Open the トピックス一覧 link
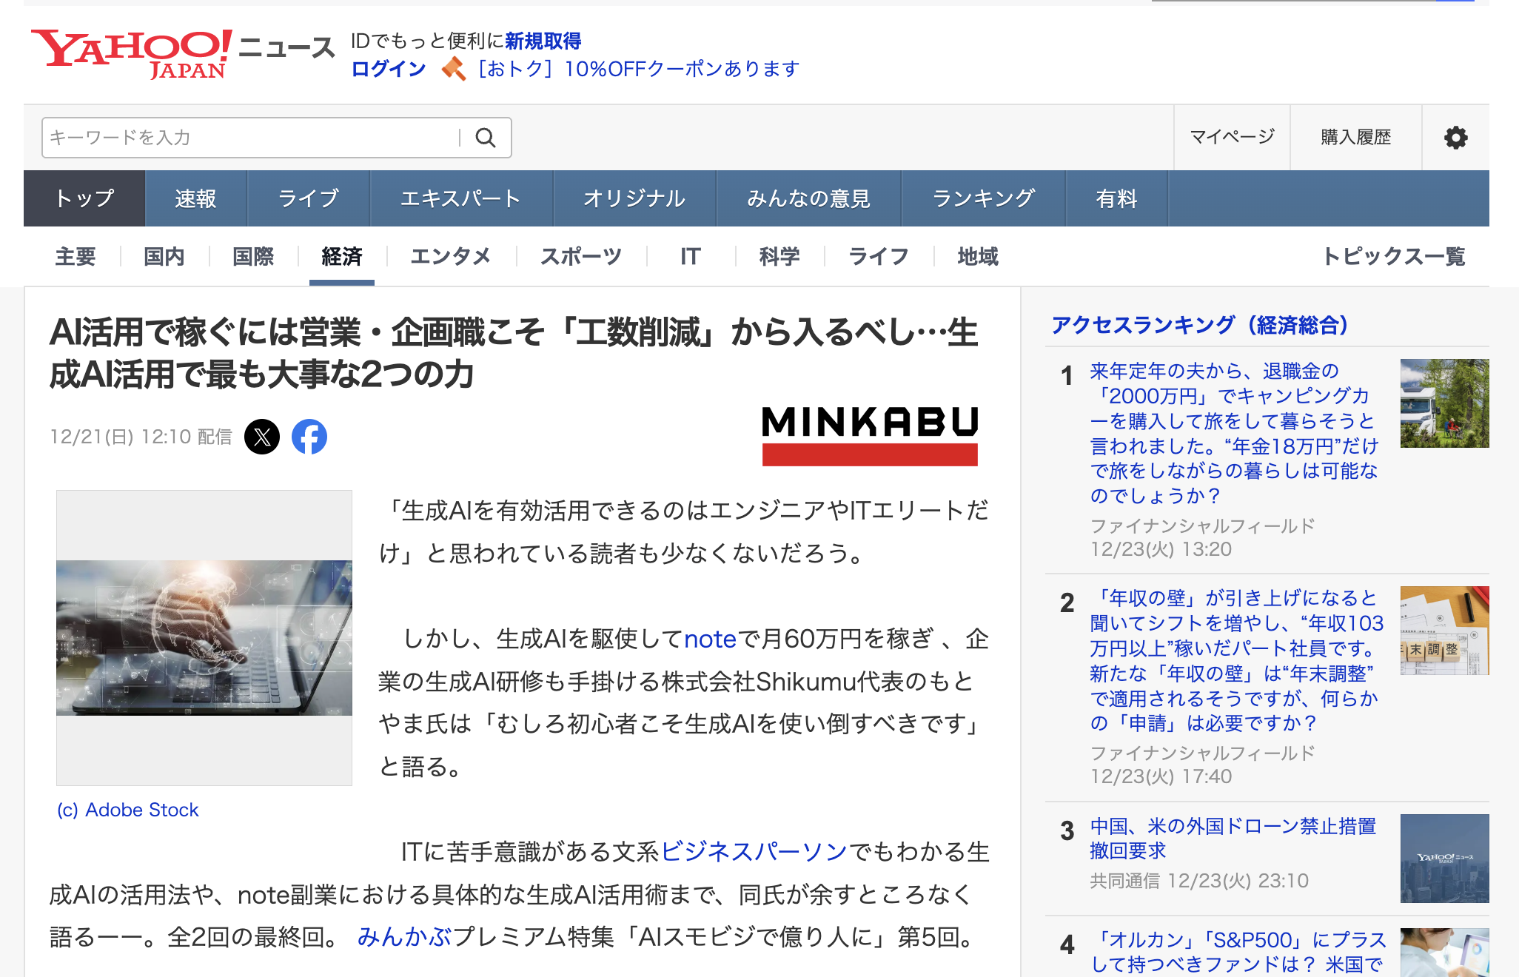This screenshot has height=977, width=1519. (1394, 257)
